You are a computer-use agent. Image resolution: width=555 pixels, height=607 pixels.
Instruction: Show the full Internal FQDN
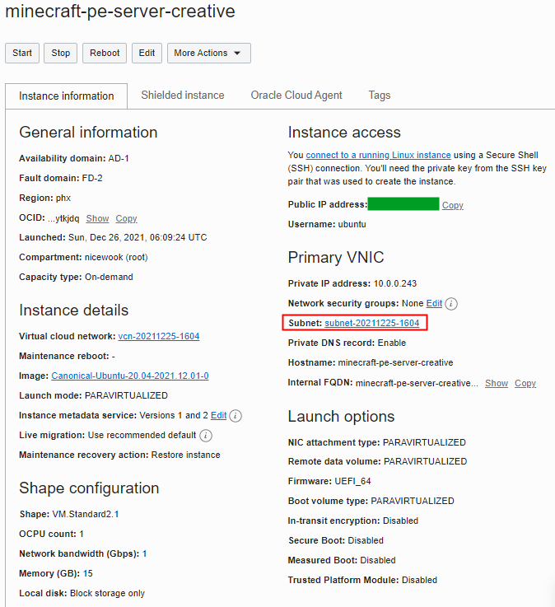click(x=497, y=383)
